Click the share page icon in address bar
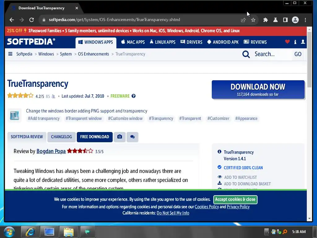 pos(243,20)
